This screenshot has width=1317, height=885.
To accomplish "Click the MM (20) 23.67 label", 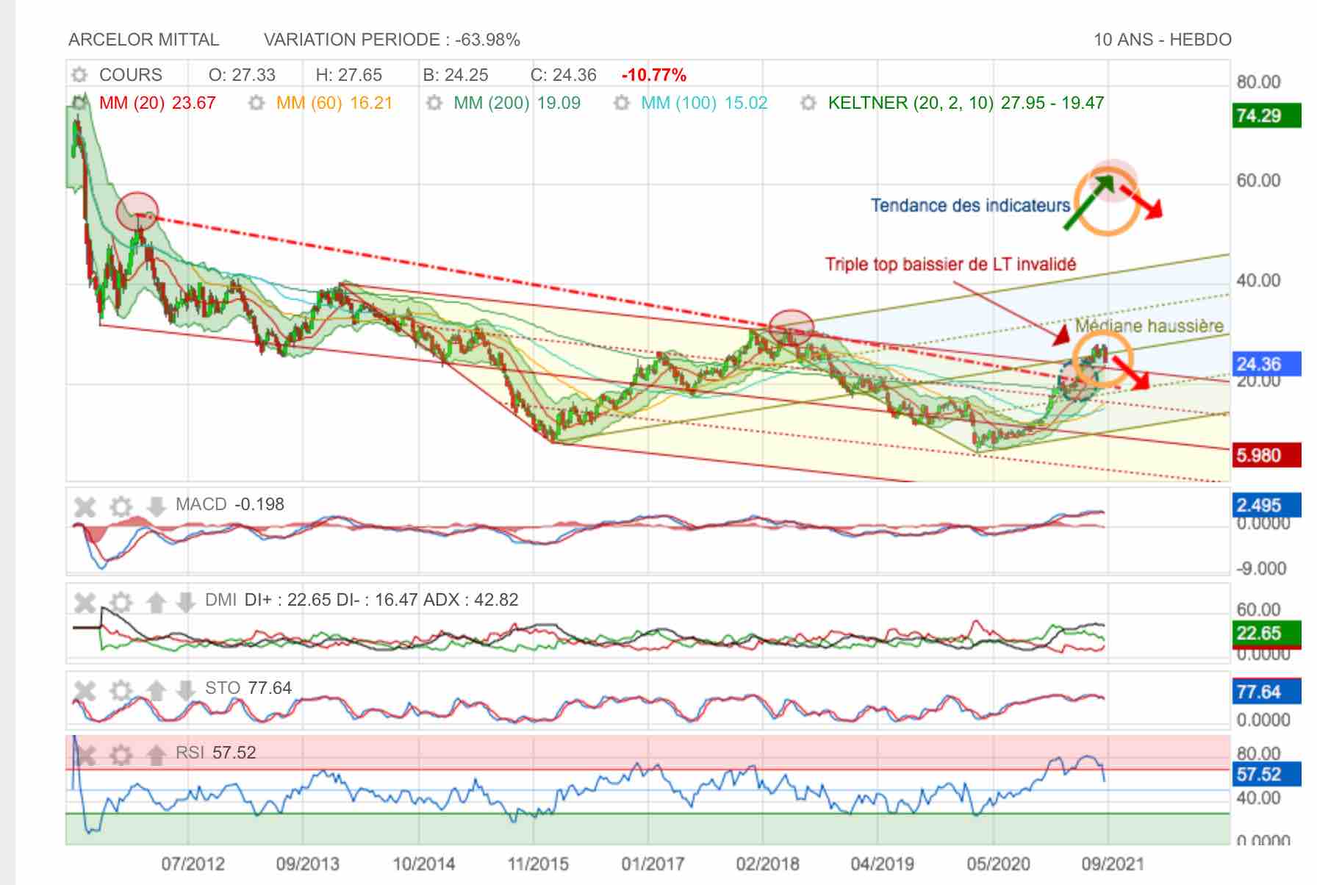I will click(x=157, y=103).
